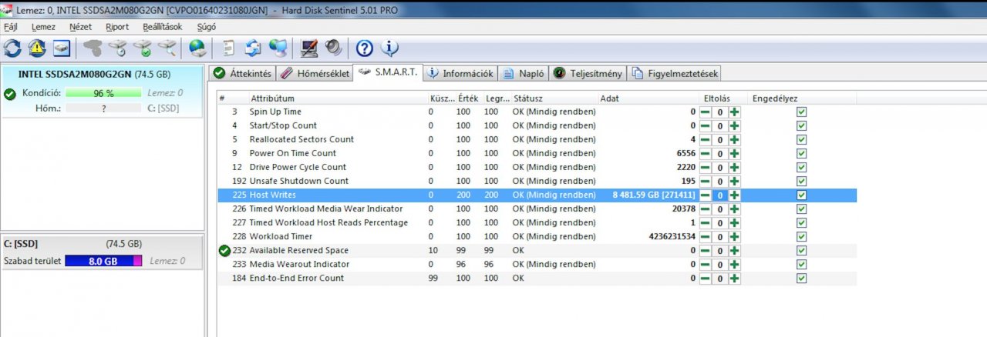Image resolution: width=987 pixels, height=337 pixels.
Task: Click minus offset button for Host Writes
Action: coord(706,195)
